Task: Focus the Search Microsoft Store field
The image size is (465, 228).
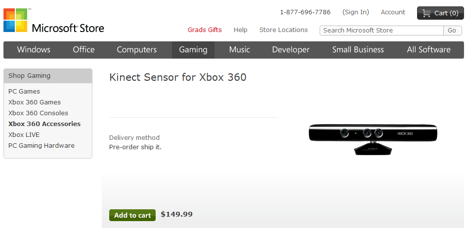Action: point(381,31)
